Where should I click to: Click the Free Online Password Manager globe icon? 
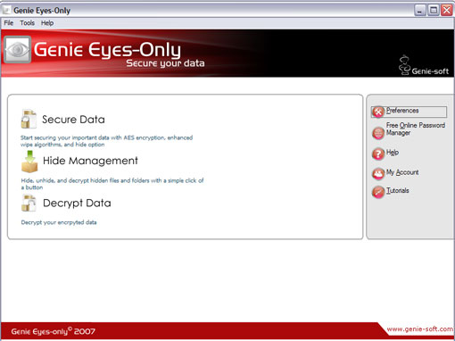(378, 133)
